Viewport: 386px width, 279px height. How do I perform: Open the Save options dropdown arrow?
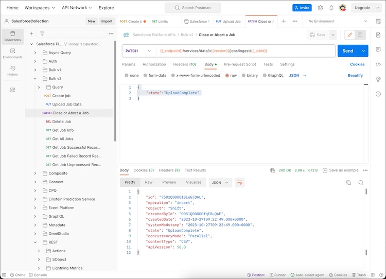point(333,34)
